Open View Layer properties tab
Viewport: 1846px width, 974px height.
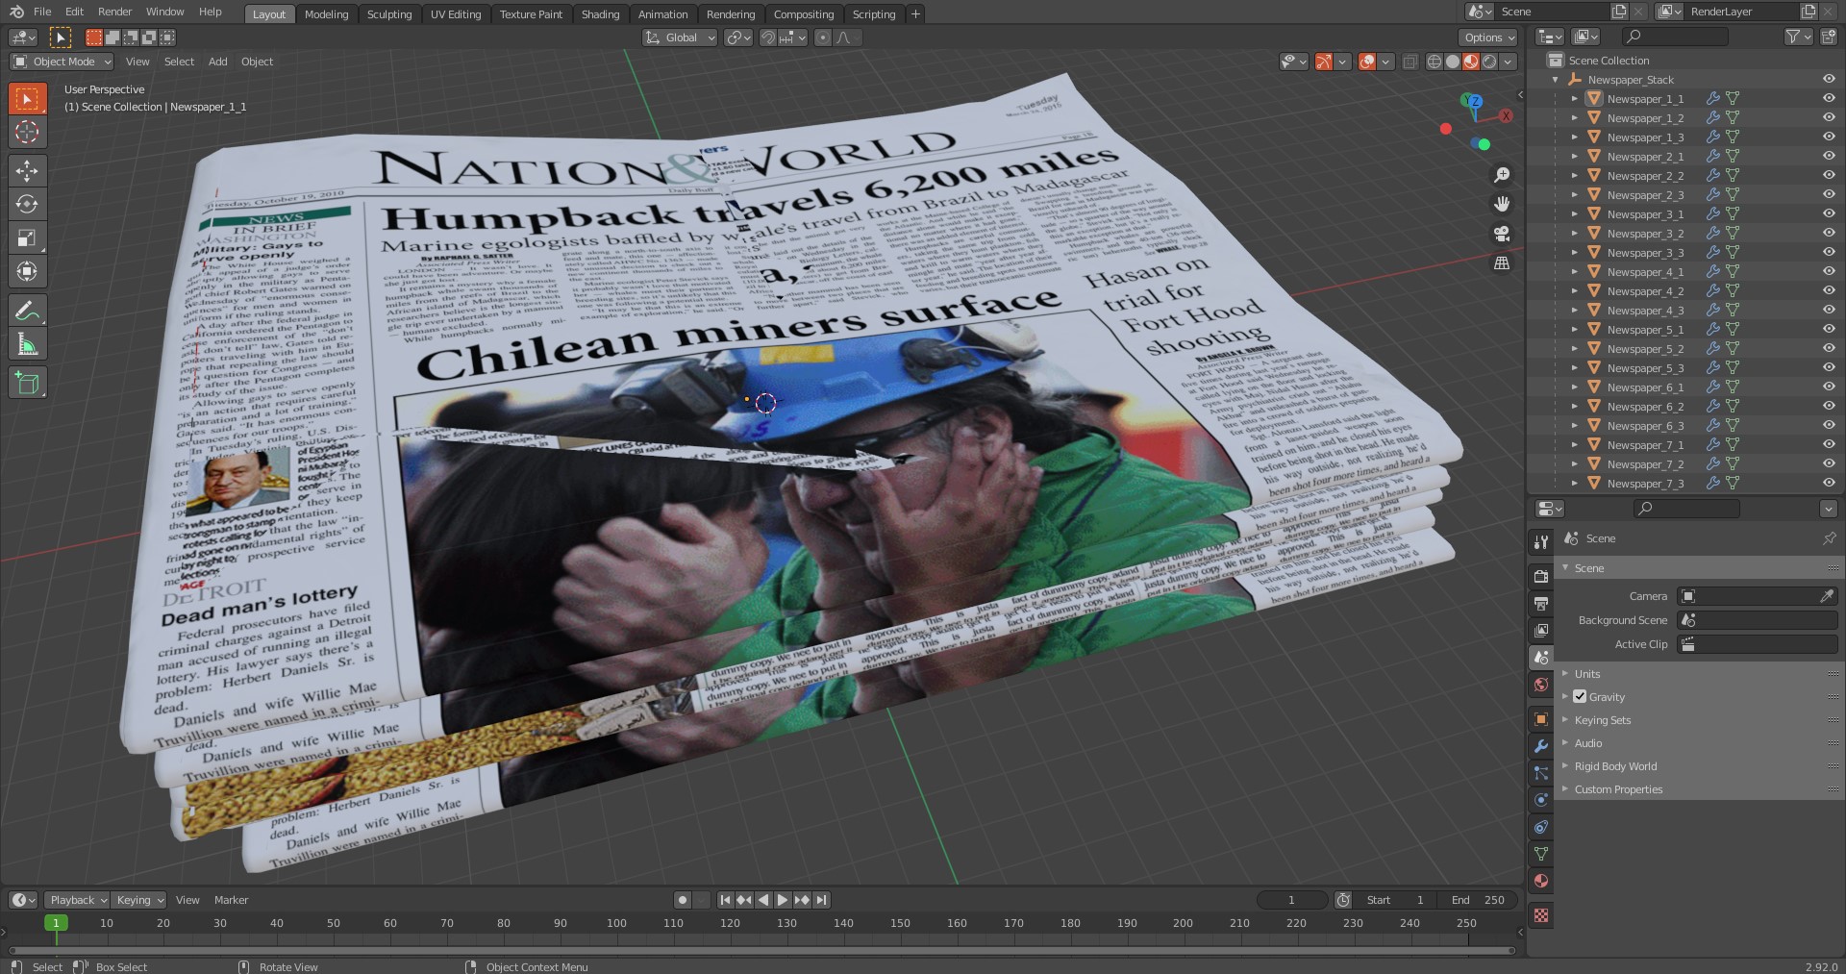[1541, 631]
